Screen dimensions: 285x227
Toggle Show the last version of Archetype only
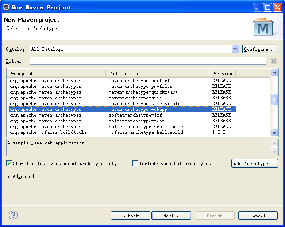point(9,163)
